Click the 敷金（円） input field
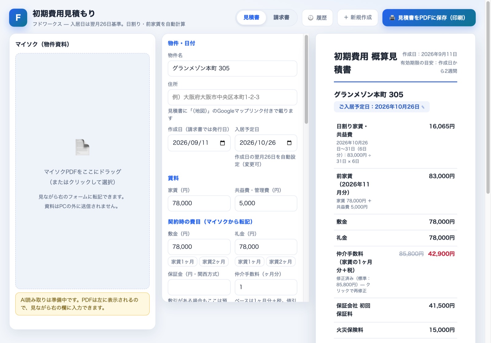 coord(199,247)
